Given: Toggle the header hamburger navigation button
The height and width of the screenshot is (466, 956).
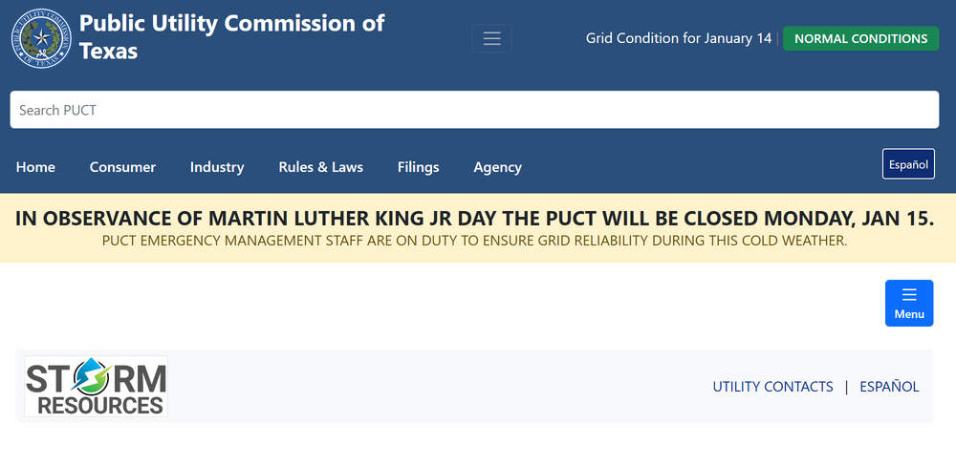Looking at the screenshot, I should click(x=491, y=38).
